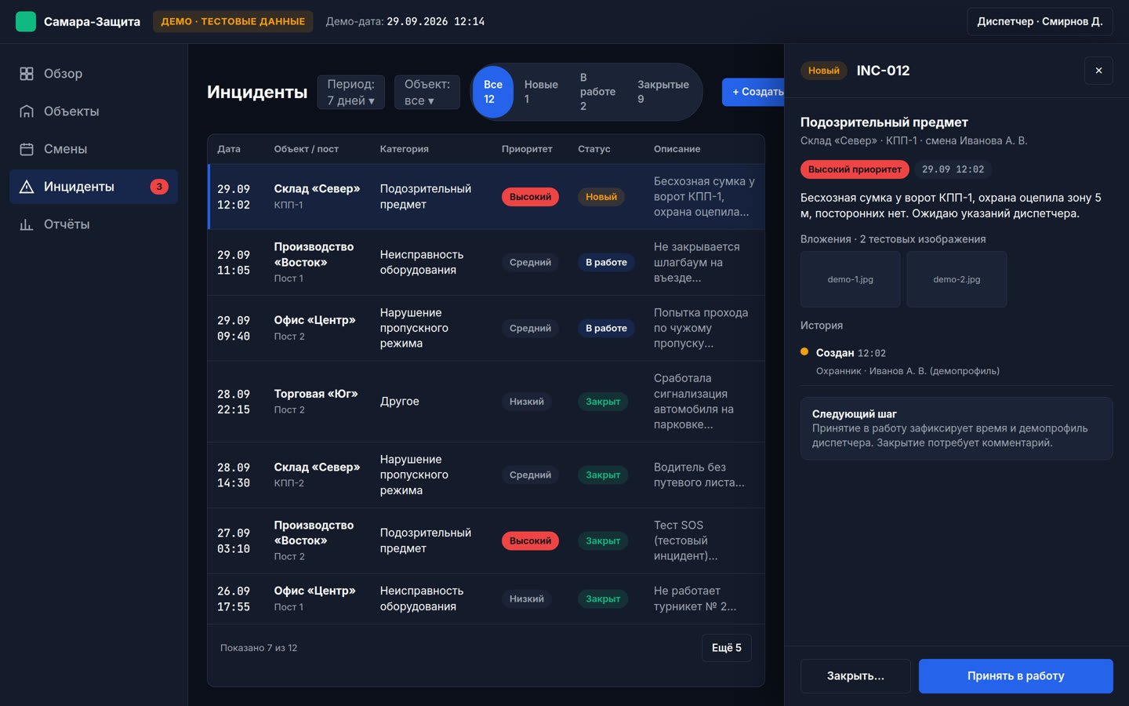Image resolution: width=1129 pixels, height=706 pixels.
Task: Click the Смены calendar icon
Action: [27, 149]
